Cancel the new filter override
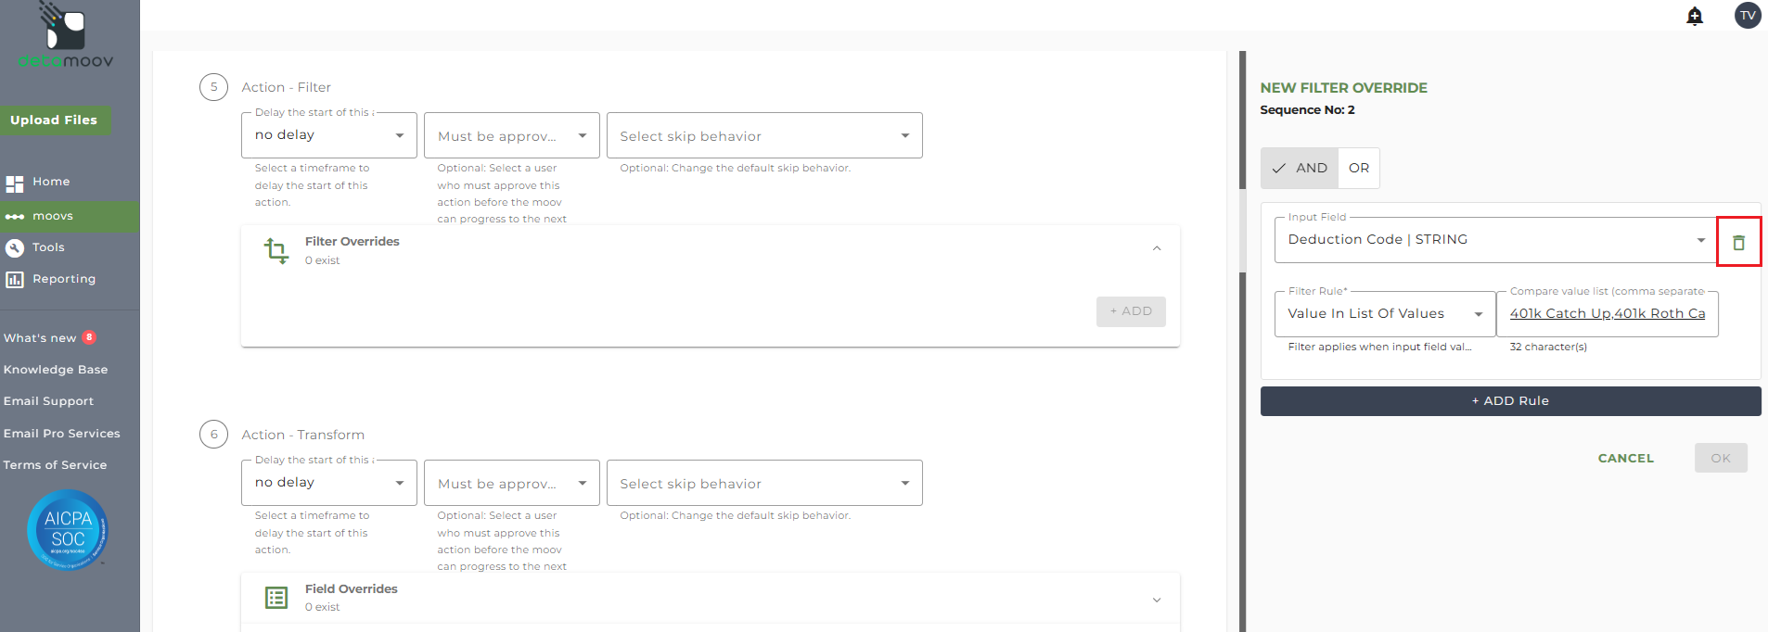This screenshot has width=1768, height=632. (x=1625, y=458)
